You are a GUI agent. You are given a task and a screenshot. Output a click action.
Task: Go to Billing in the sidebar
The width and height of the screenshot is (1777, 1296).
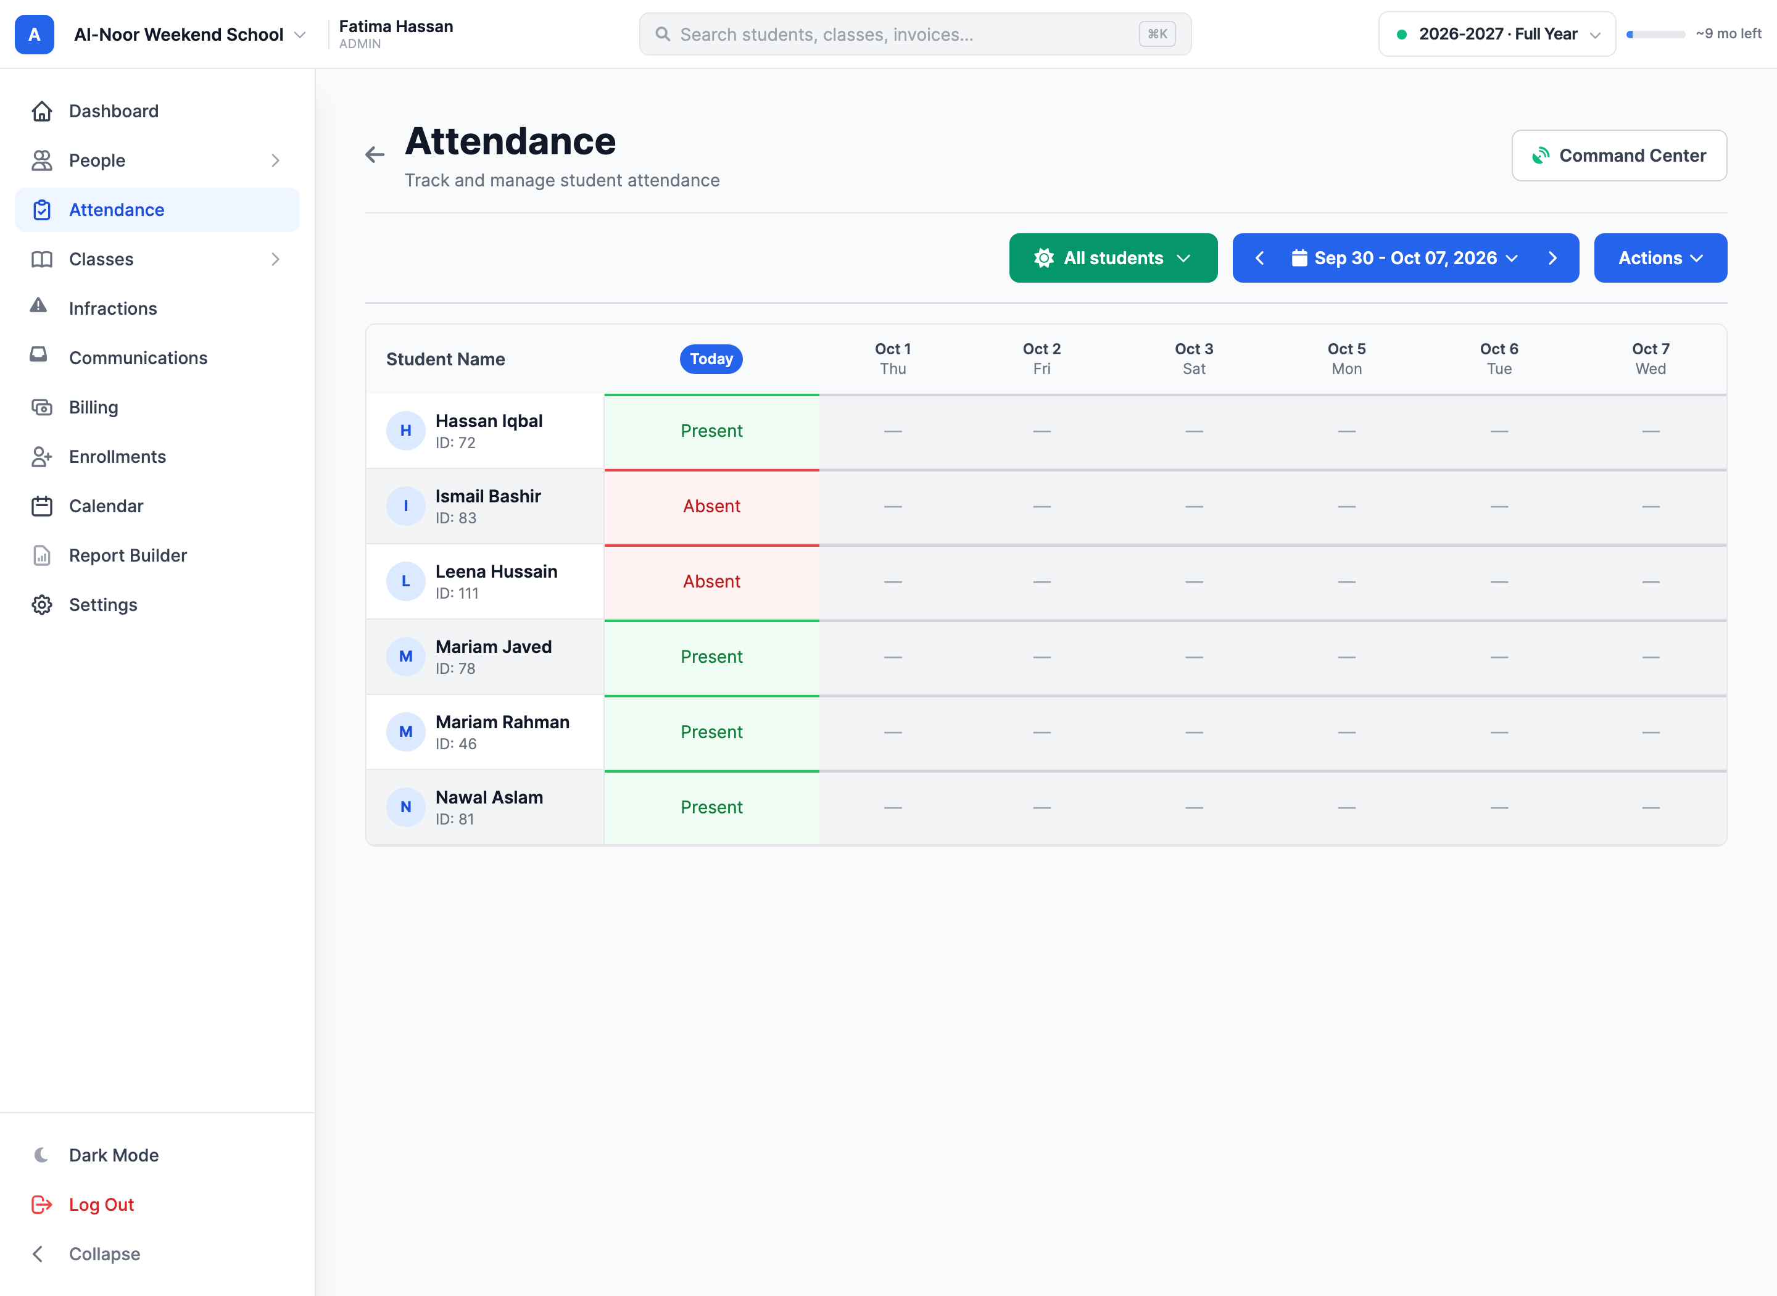[157, 407]
